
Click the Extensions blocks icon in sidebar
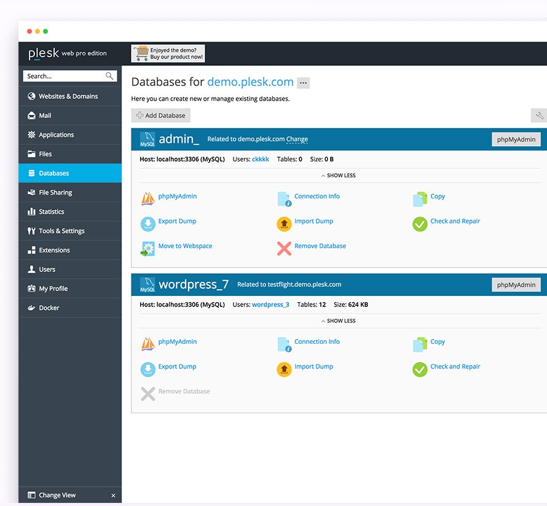point(31,250)
